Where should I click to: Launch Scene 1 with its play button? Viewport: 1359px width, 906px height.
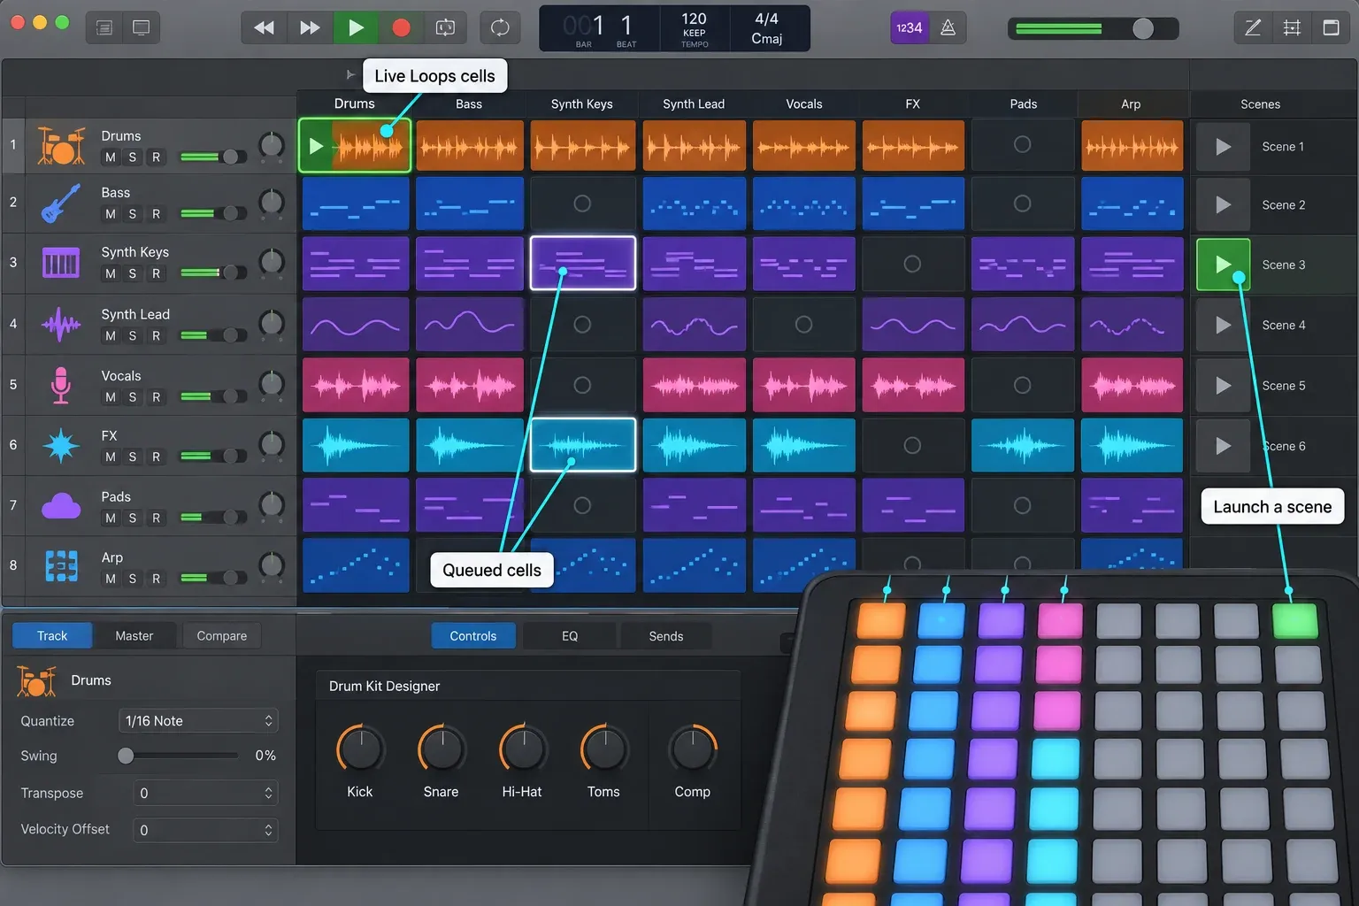[1223, 146]
